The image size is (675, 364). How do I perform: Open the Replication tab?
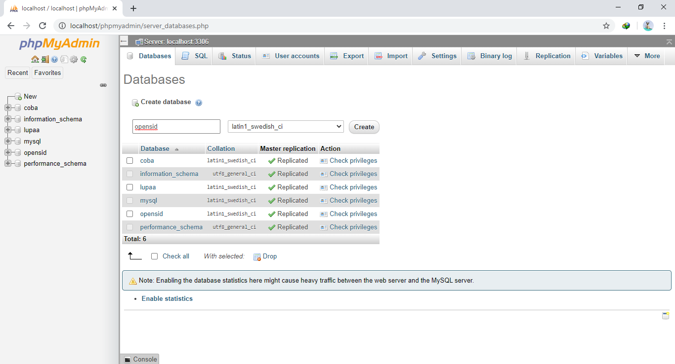pos(546,56)
